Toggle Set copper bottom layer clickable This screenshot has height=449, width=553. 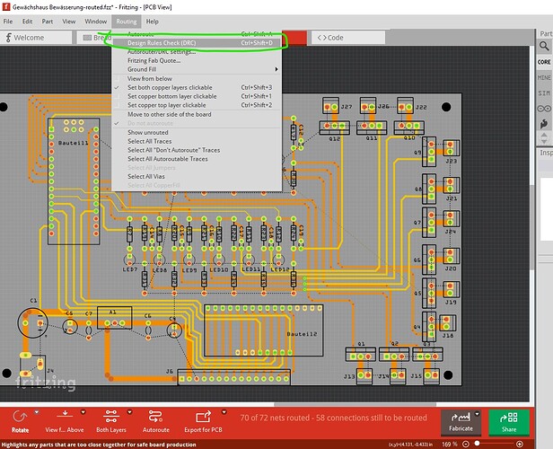[x=197, y=96]
